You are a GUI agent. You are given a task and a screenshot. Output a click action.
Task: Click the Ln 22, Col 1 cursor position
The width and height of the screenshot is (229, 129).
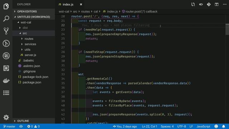click(150, 126)
